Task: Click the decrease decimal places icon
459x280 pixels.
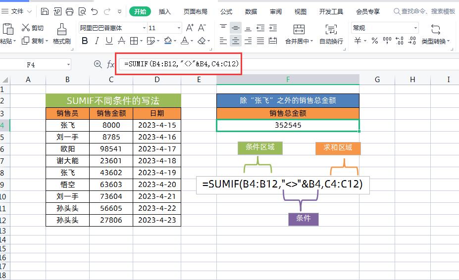Action: (412, 41)
